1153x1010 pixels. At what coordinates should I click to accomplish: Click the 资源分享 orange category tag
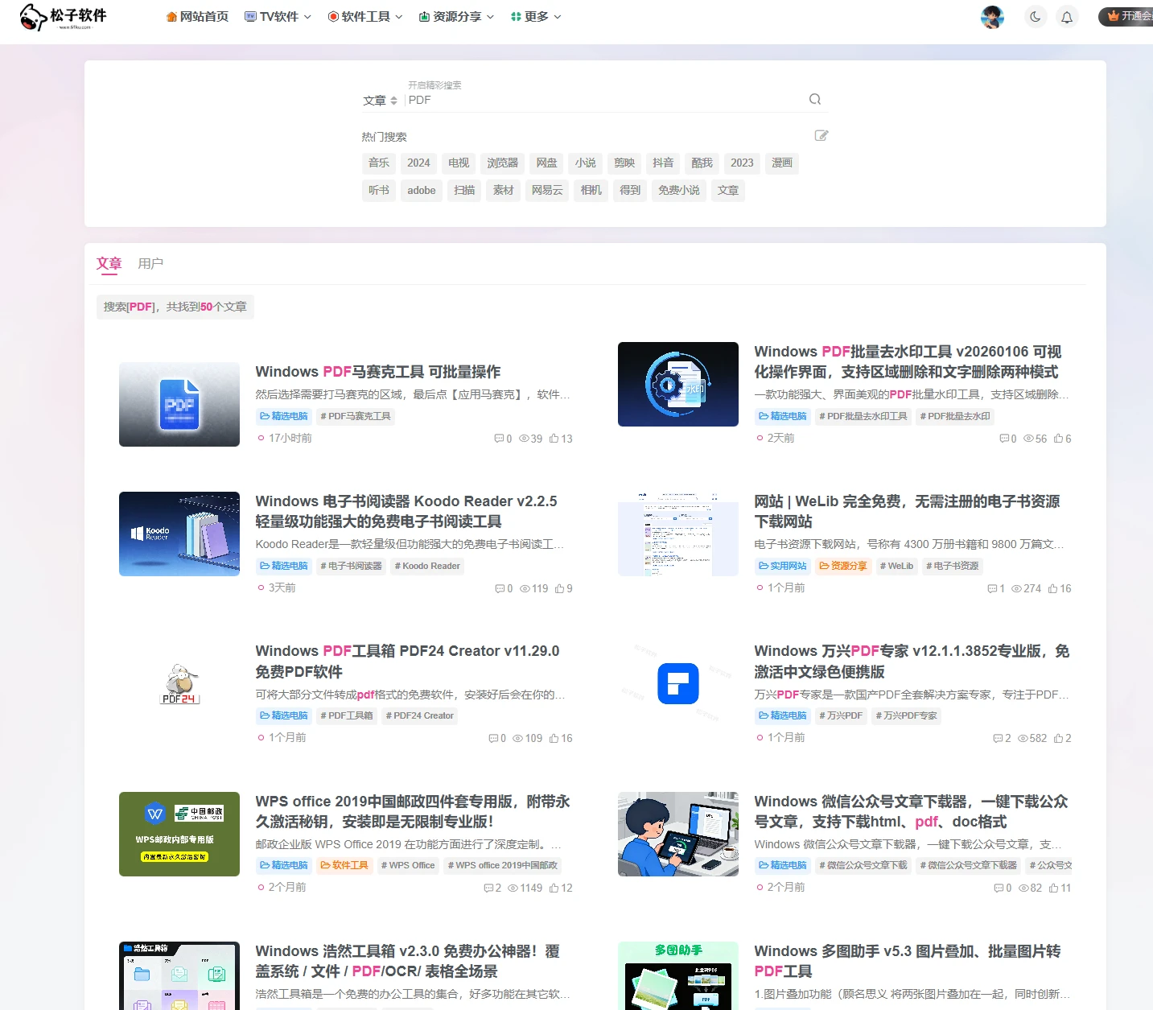click(x=843, y=566)
